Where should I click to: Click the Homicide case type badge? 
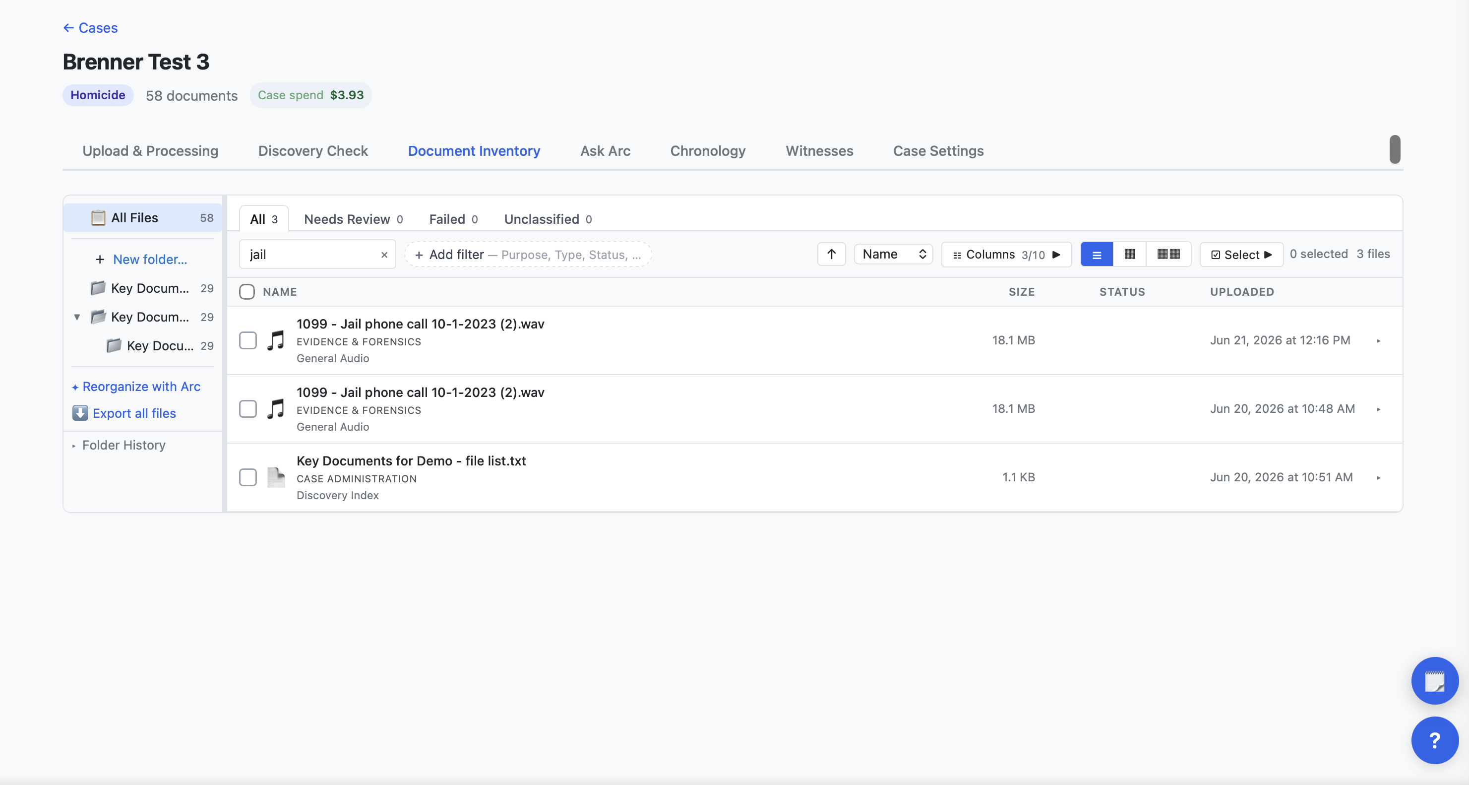(x=98, y=95)
